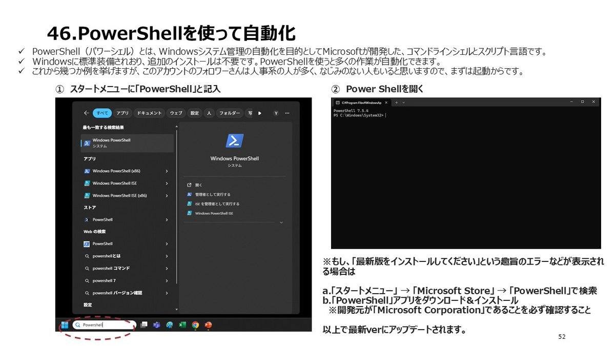Open Excel from the taskbar
615x346 pixels.
pyautogui.click(x=182, y=324)
